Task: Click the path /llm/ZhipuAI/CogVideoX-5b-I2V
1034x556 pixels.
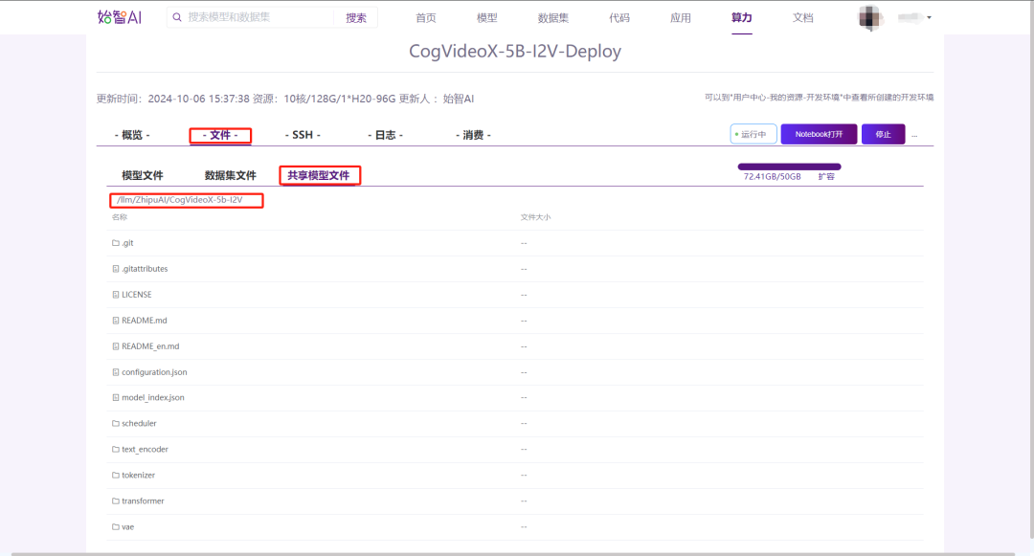Action: [x=179, y=200]
